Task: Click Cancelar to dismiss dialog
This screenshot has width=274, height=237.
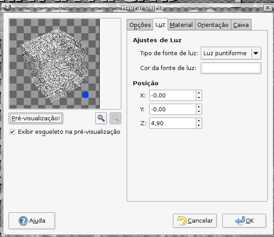Action: 195,221
